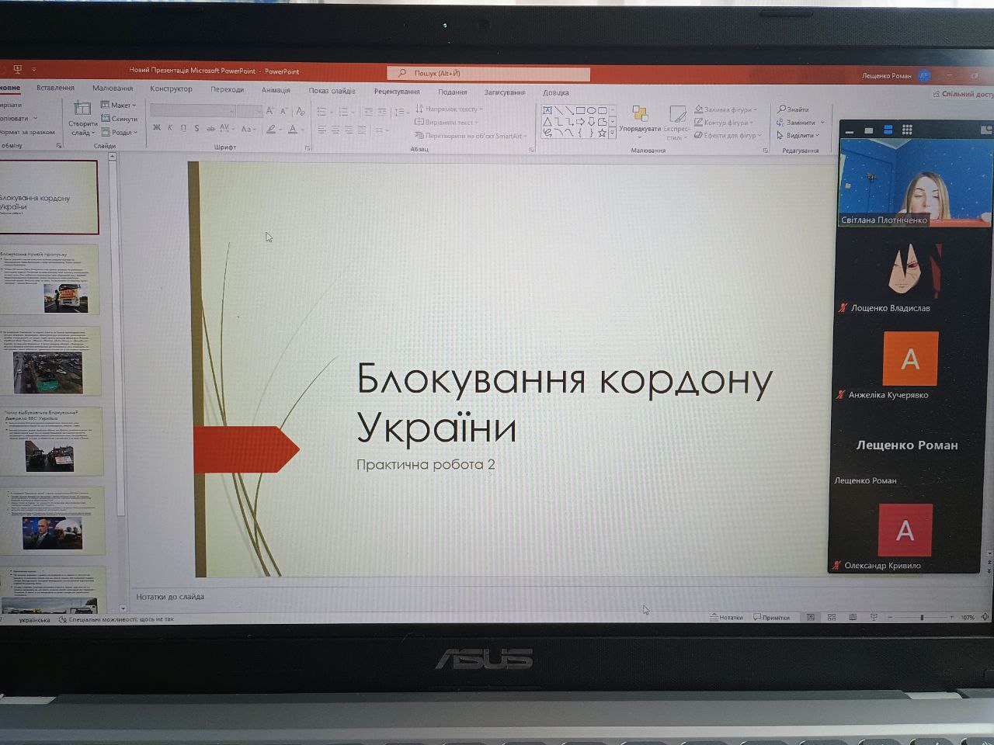Expand the shapes gallery with the More arrow
This screenshot has width=994, height=745.
613,133
